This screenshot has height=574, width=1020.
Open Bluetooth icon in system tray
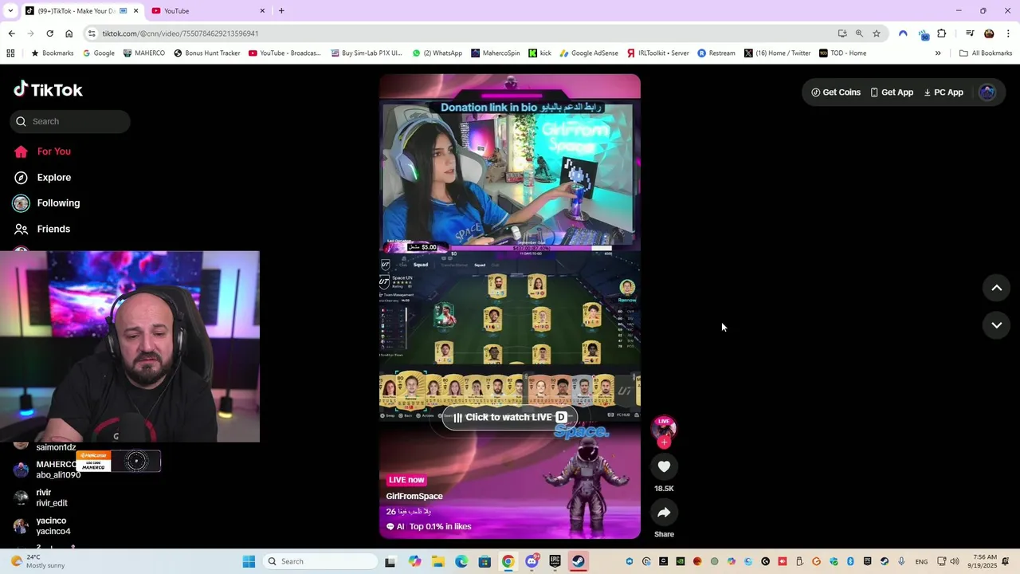(850, 561)
